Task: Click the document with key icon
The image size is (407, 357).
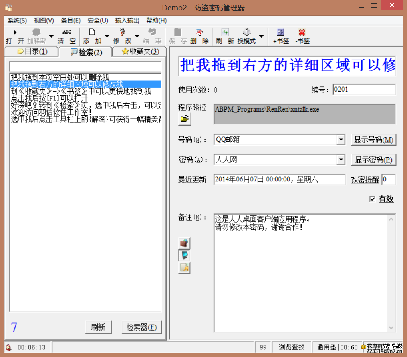Action: (184, 268)
